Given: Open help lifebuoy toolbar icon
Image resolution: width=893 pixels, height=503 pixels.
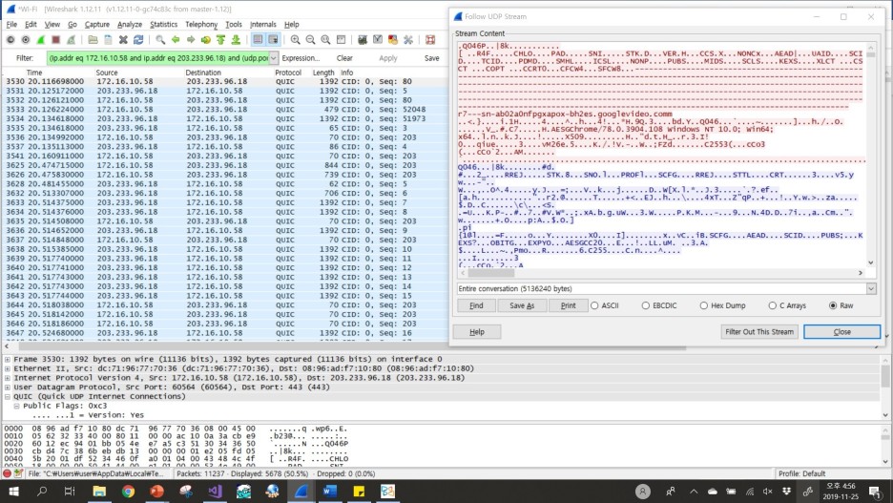Looking at the screenshot, I should (x=430, y=40).
